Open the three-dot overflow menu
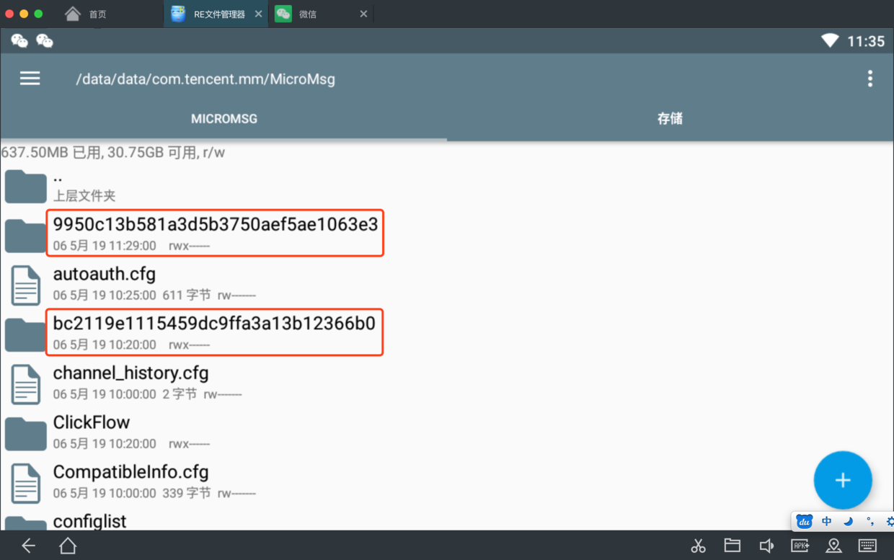This screenshot has width=894, height=560. click(870, 79)
